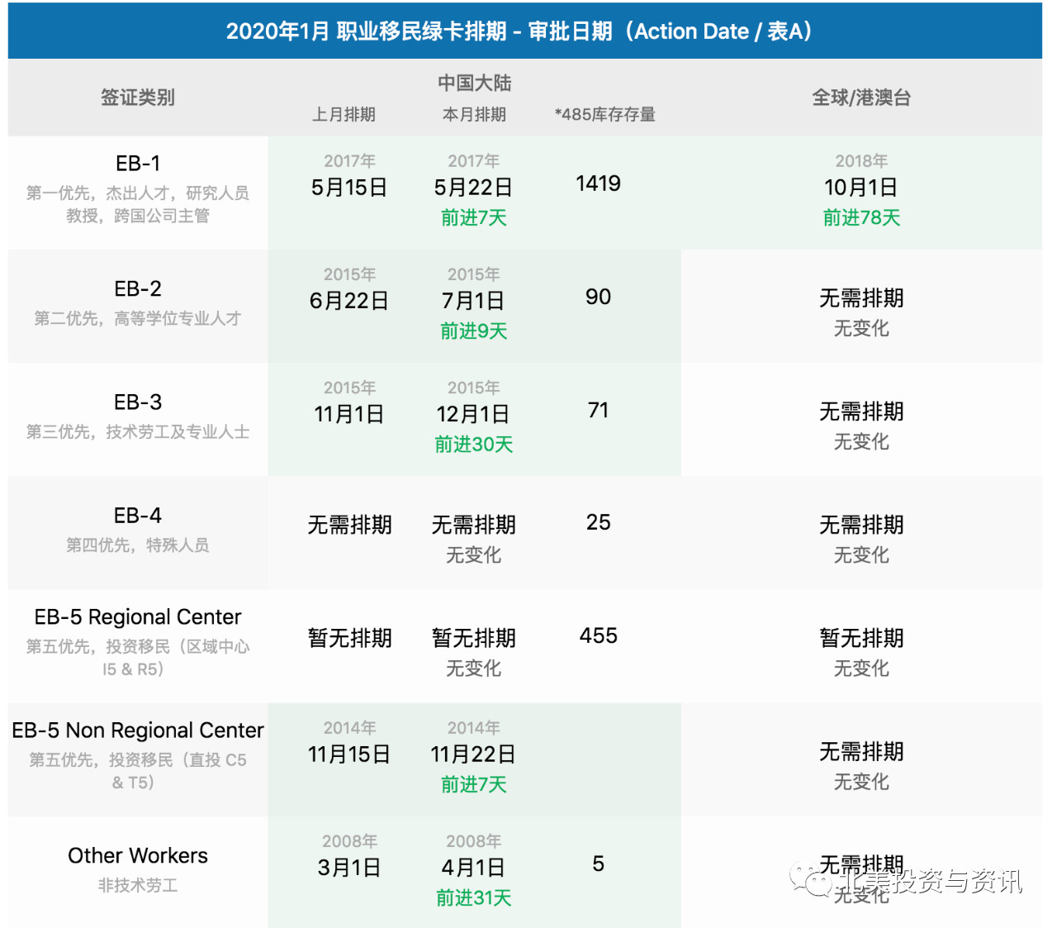Click the EB-5 Non Regional Center title
Viewport: 1057px width, 928px height.
138,731
